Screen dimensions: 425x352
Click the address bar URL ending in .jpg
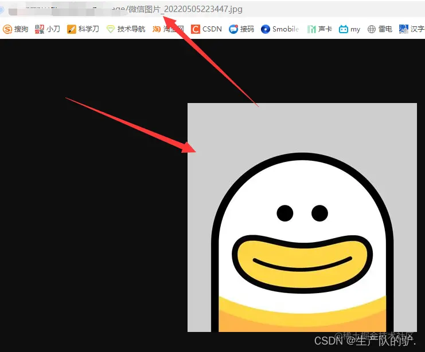[125, 10]
